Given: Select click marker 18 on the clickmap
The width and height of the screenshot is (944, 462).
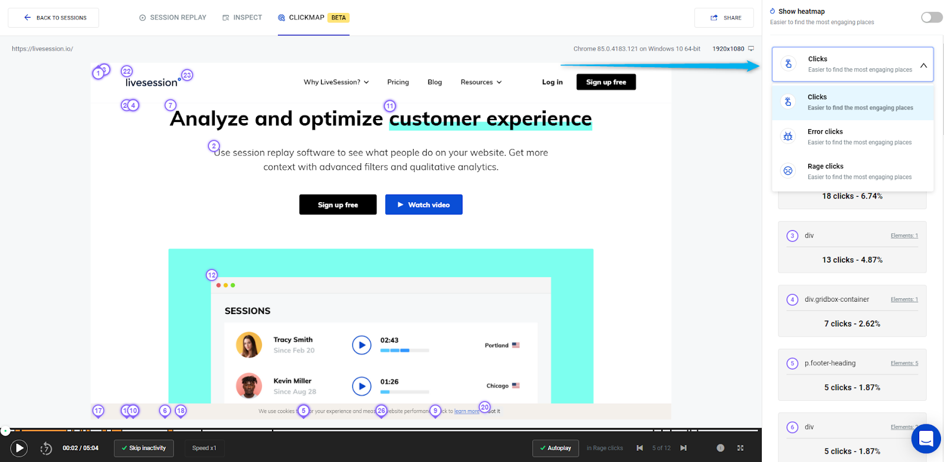Looking at the screenshot, I should tap(181, 411).
